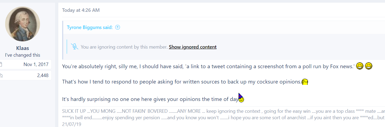
Task: Click the second laughing emoji after Fox news
Action: tap(369, 66)
